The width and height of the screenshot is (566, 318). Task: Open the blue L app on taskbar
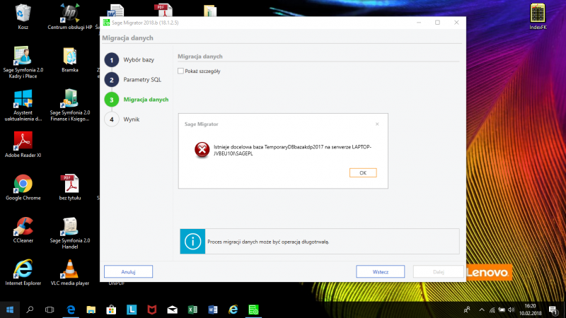point(132,310)
